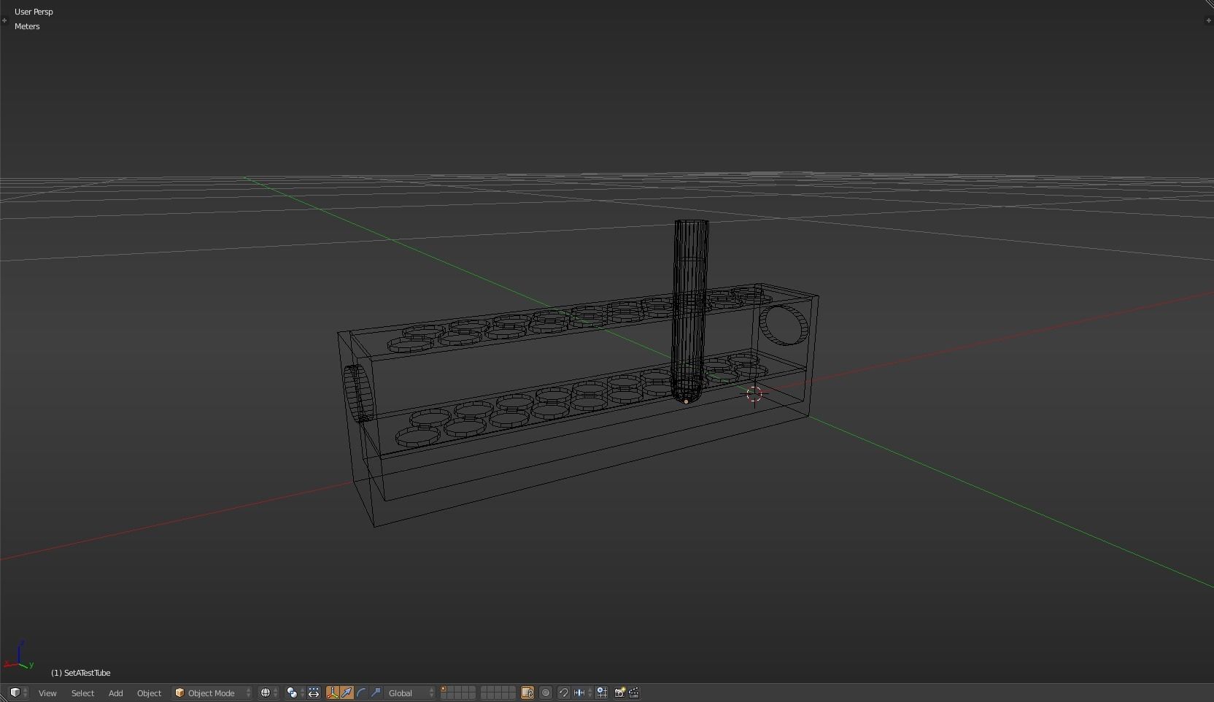This screenshot has width=1214, height=702.
Task: Open the Object Mode dropdown
Action: [x=212, y=693]
